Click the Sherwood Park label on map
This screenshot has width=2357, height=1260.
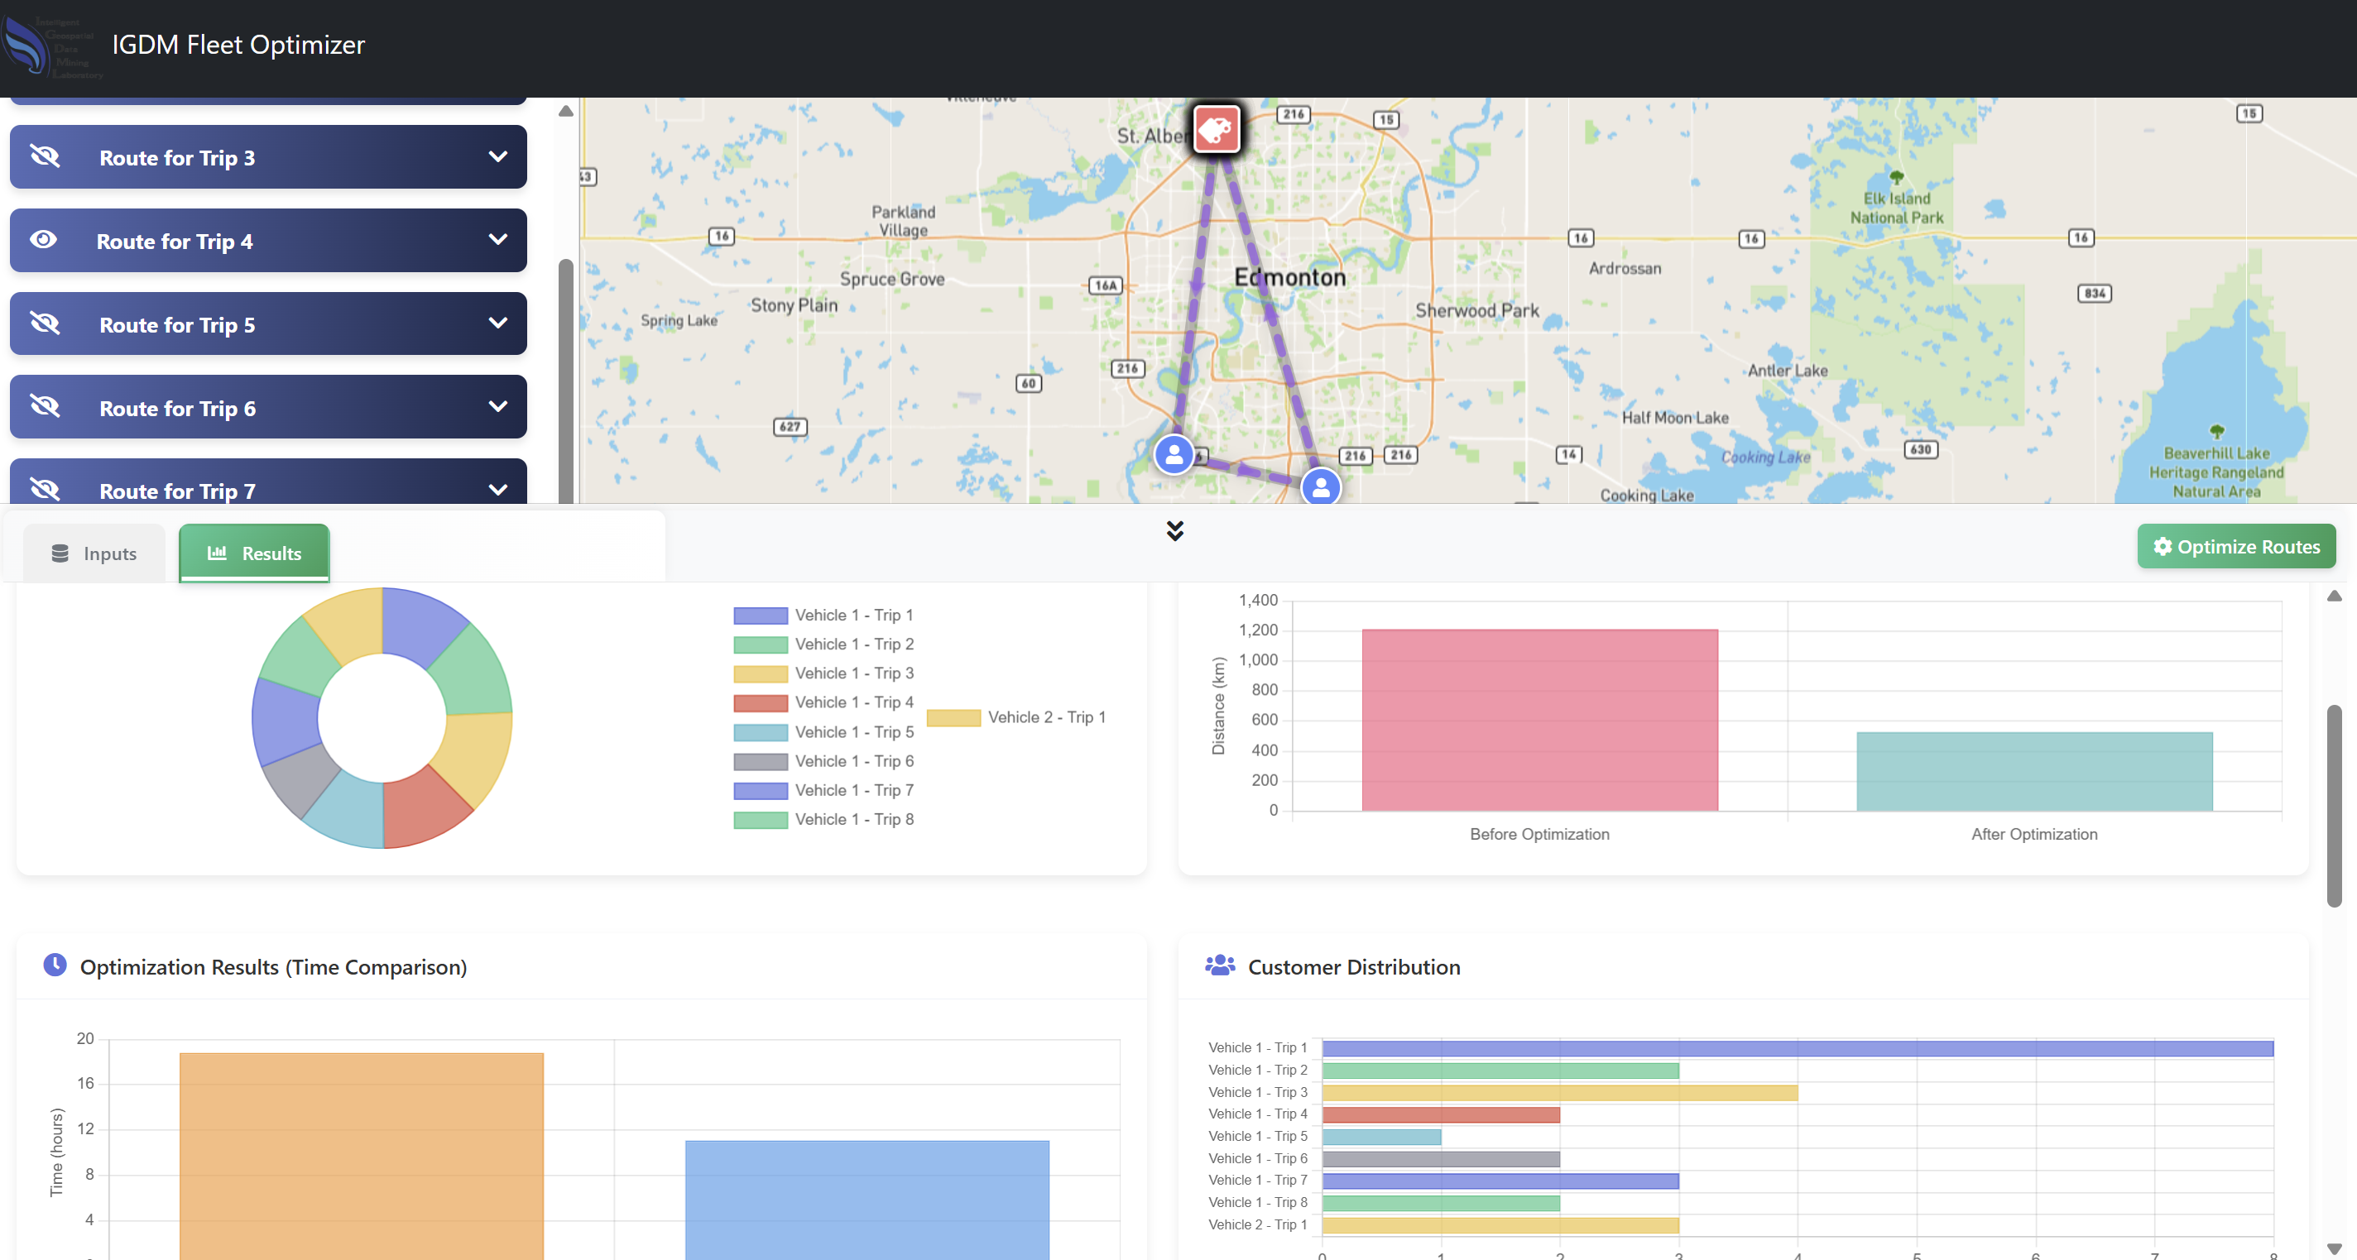(x=1476, y=310)
